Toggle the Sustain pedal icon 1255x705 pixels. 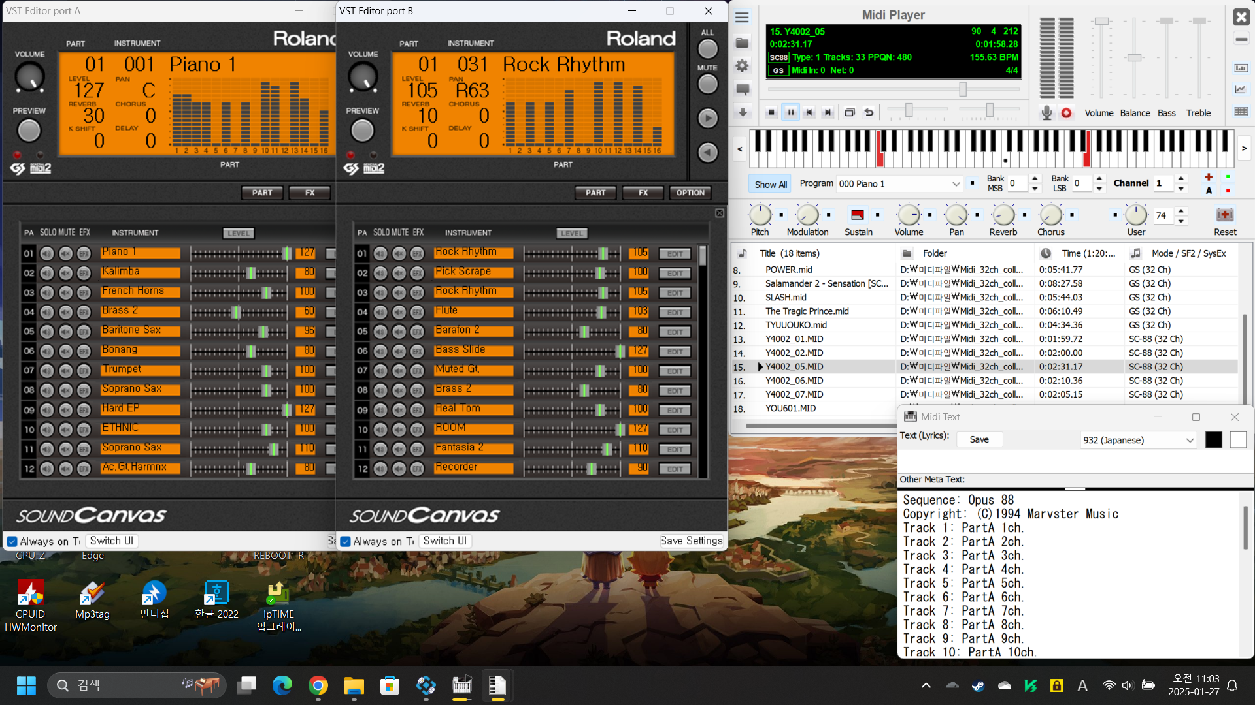click(858, 215)
